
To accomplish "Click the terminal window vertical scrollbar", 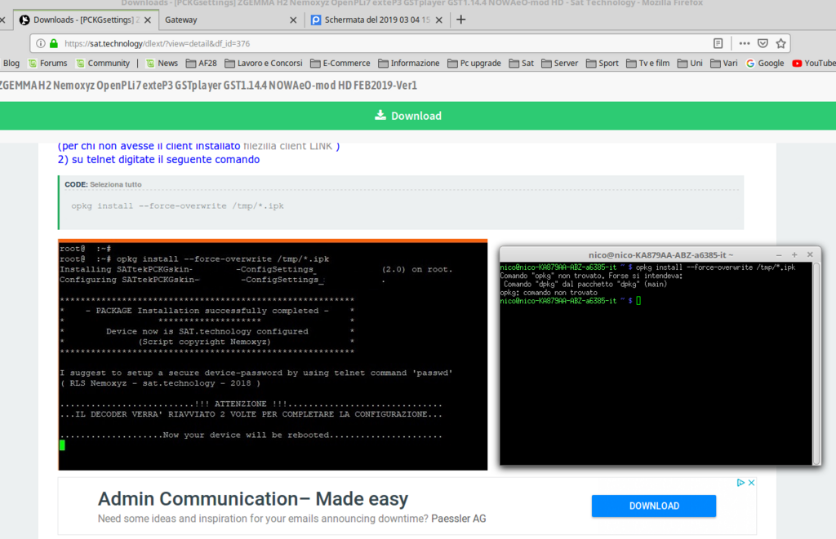I will coord(816,363).
